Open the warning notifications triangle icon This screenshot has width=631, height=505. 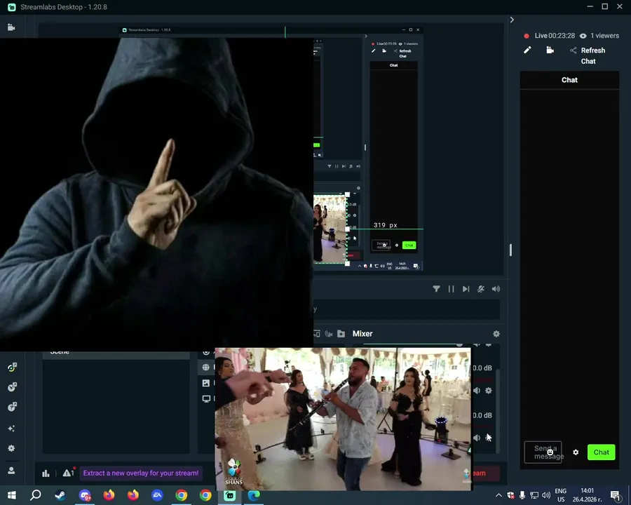pyautogui.click(x=67, y=473)
